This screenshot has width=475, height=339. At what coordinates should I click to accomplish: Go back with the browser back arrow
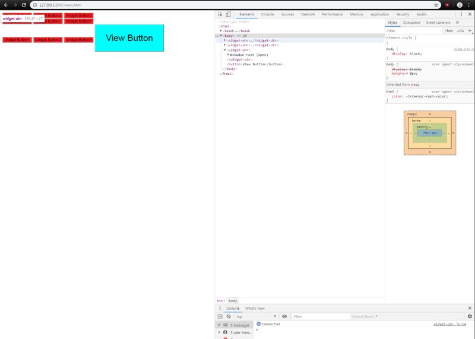pyautogui.click(x=6, y=5)
